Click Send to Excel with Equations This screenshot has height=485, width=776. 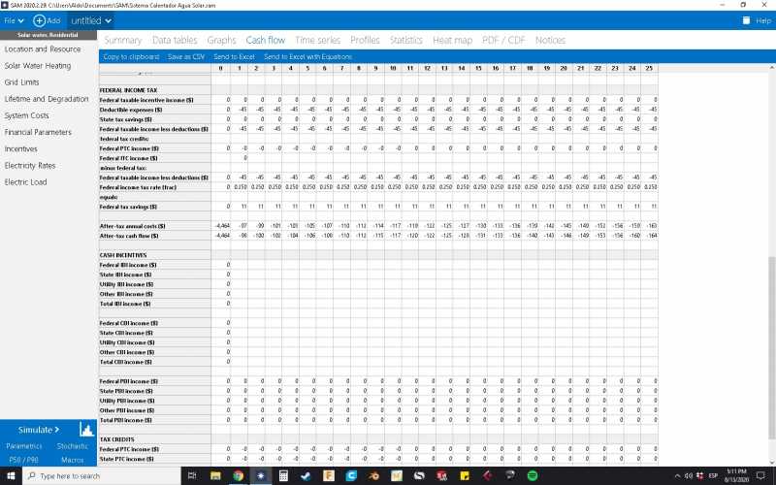pyautogui.click(x=308, y=56)
